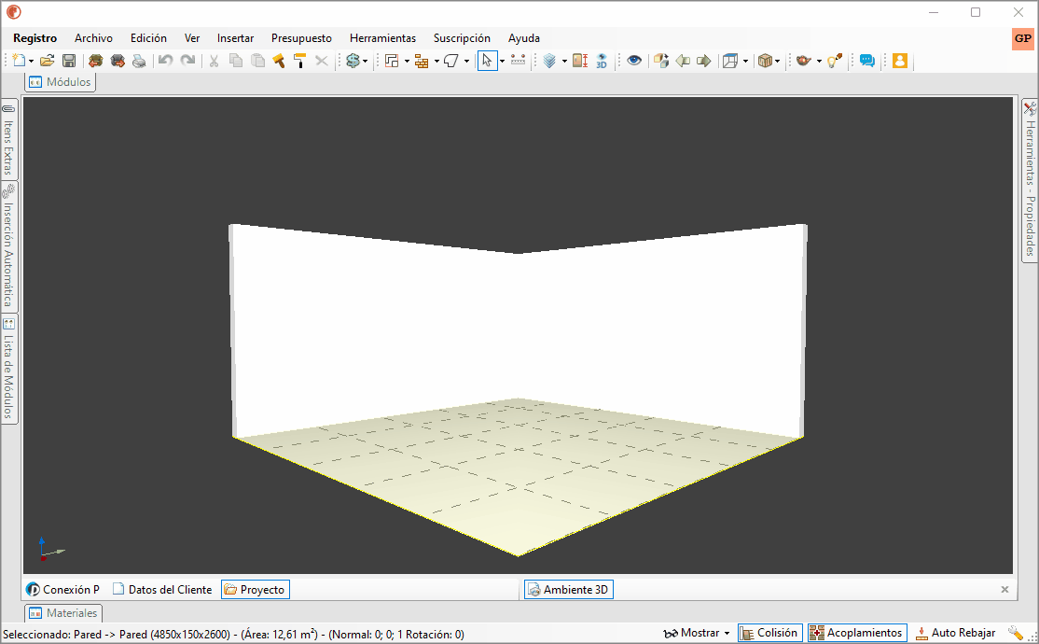Open the Lista de Módulos side panel
1039x644 pixels.
pos(8,369)
